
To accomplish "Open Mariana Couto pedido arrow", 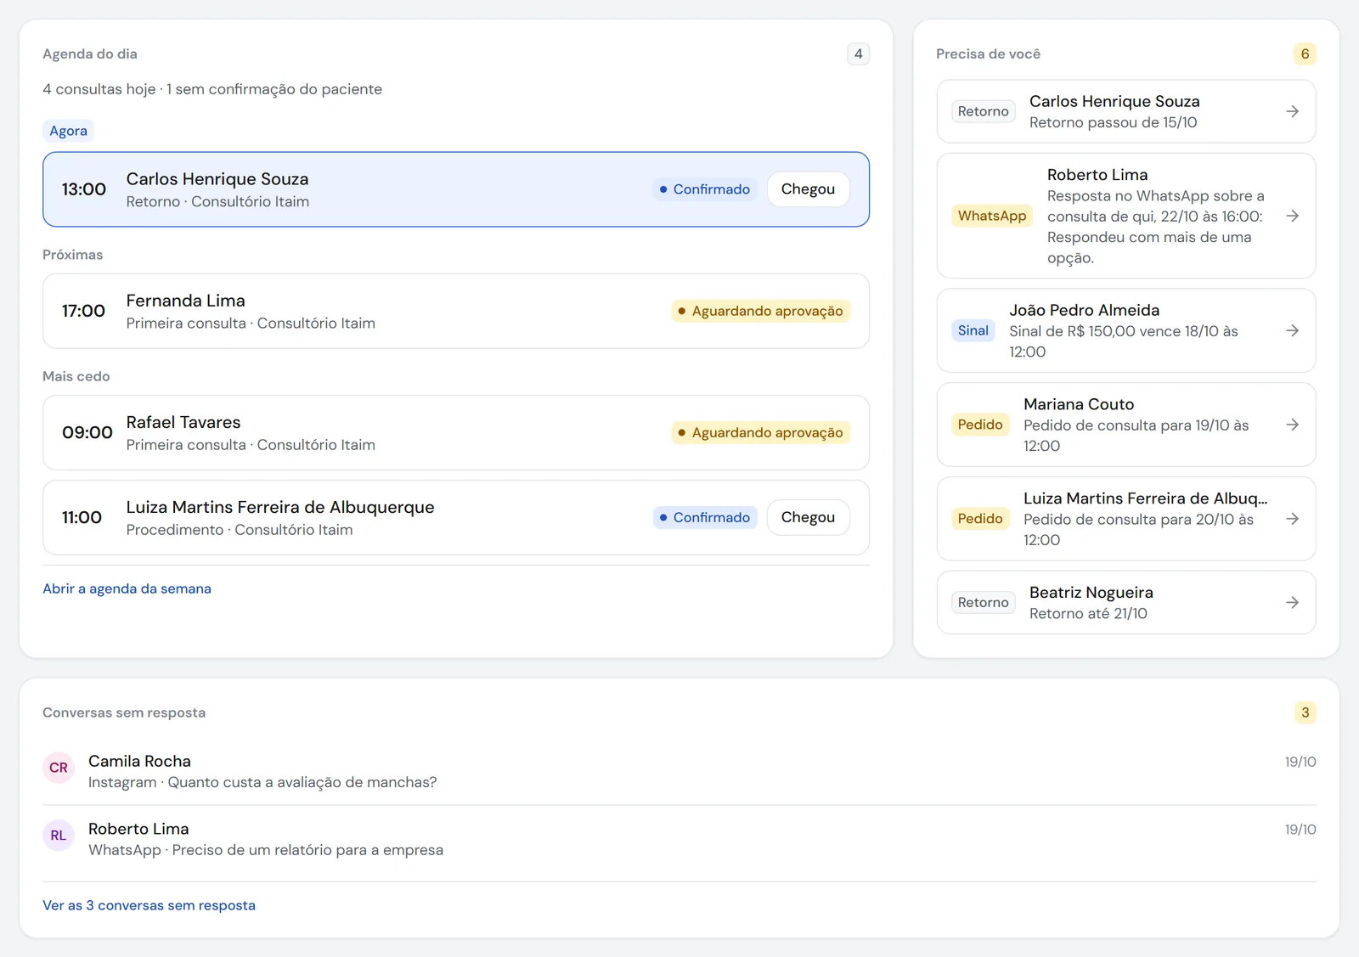I will [x=1292, y=425].
